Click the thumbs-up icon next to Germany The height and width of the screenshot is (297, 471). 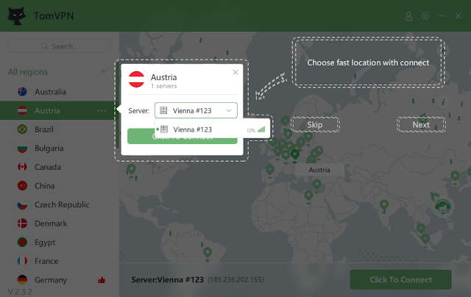click(102, 280)
